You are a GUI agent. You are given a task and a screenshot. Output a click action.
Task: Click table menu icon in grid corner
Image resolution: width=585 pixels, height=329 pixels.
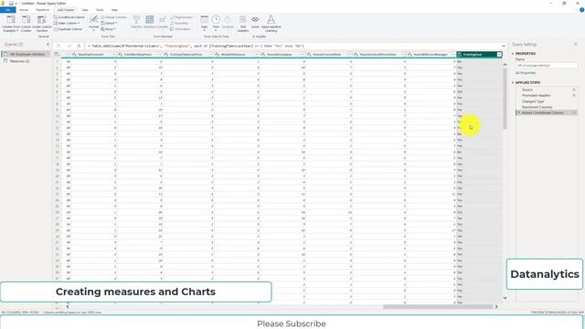57,55
